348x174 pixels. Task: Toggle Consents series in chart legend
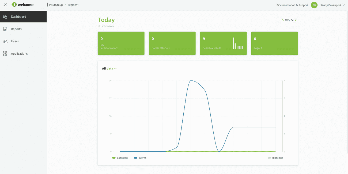tap(120, 158)
